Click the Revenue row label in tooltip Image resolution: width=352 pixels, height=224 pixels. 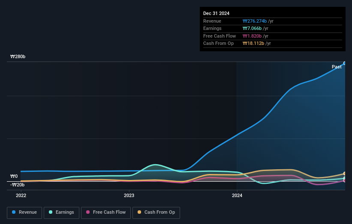pyautogui.click(x=212, y=21)
